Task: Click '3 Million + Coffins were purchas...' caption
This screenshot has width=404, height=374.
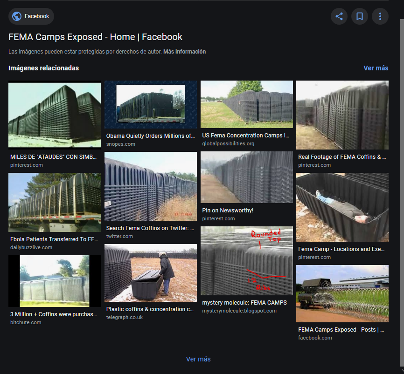Action: coord(54,314)
